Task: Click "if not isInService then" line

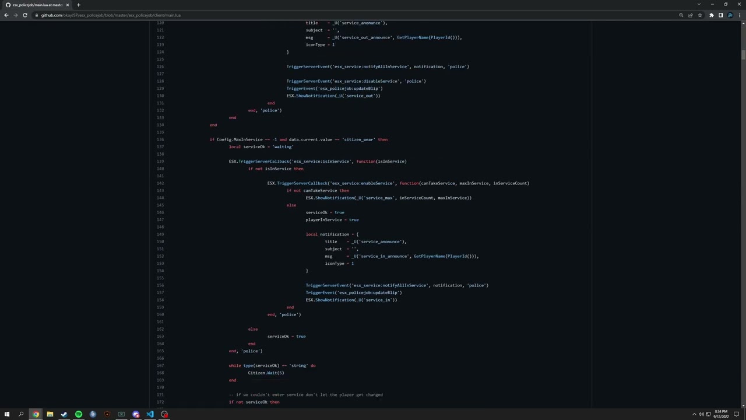Action: (276, 169)
